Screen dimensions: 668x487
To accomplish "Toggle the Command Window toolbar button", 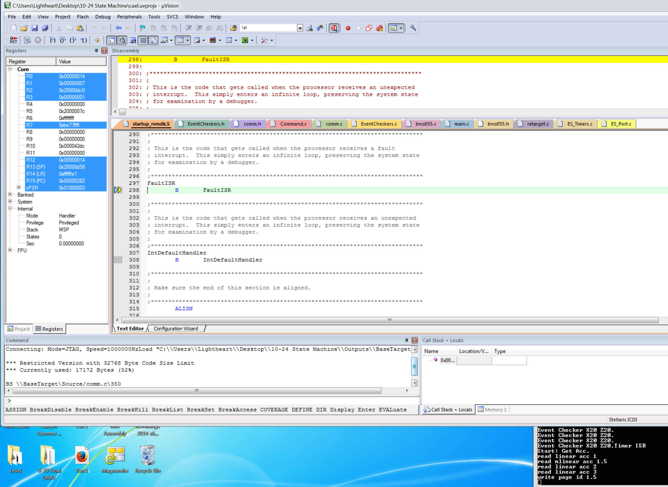I will coord(112,40).
